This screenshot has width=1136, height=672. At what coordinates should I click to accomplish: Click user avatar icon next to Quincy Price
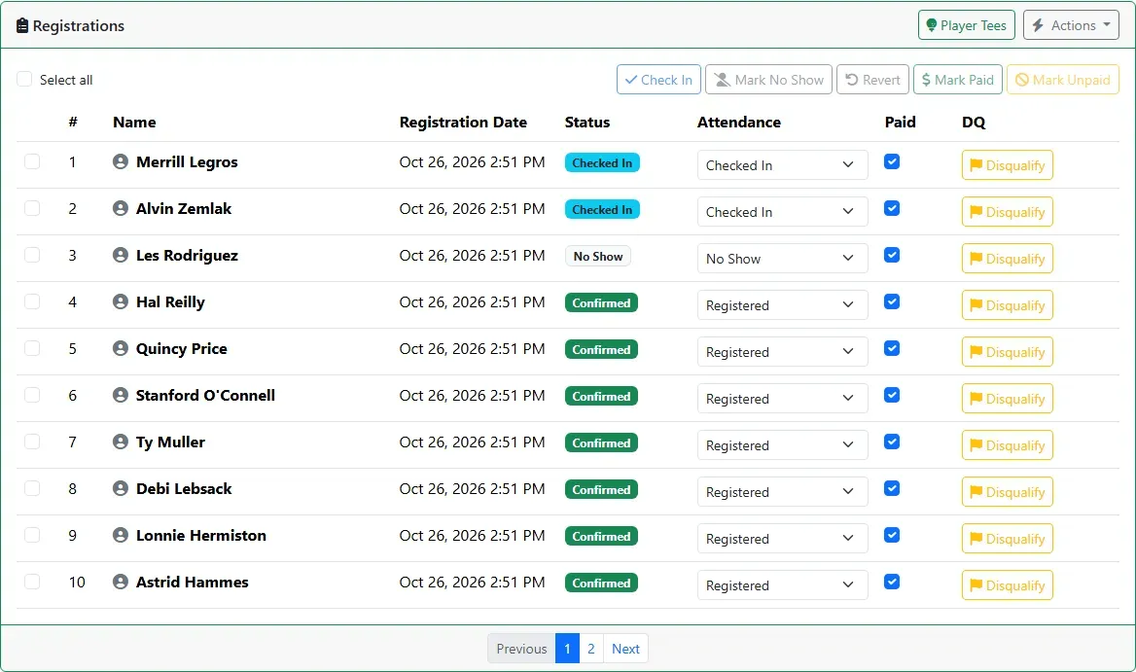click(121, 348)
